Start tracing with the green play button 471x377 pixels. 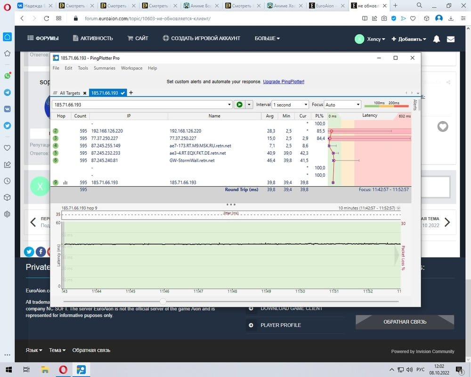click(239, 105)
